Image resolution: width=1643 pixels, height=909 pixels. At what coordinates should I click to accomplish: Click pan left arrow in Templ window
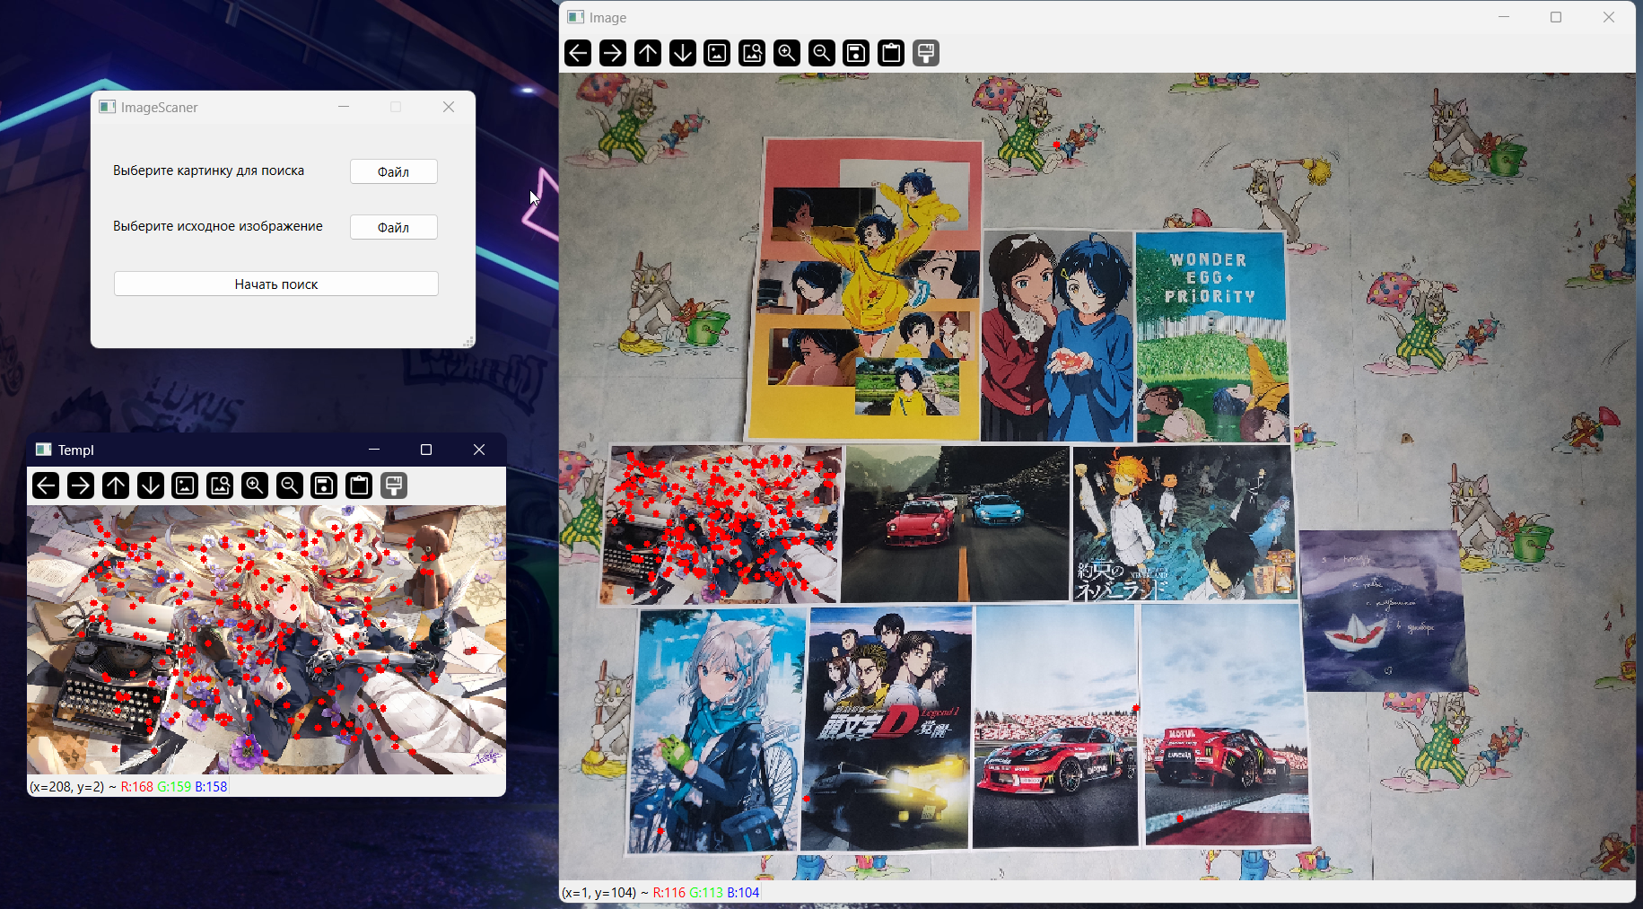click(46, 485)
